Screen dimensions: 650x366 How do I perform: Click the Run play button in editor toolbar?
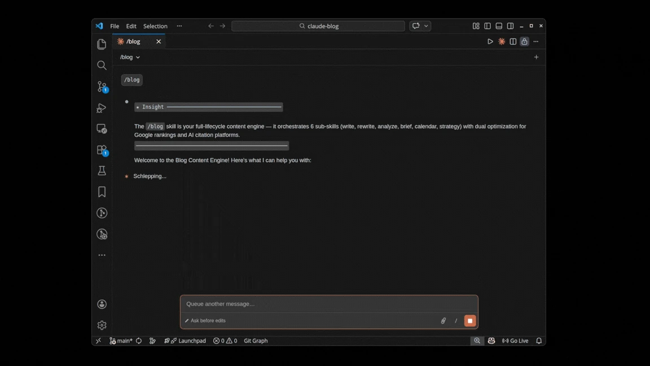pyautogui.click(x=490, y=41)
